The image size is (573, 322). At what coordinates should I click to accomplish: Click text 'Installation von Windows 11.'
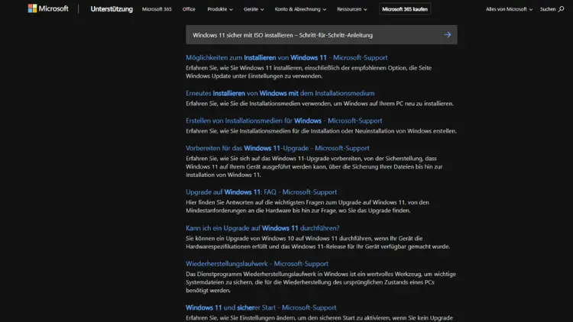[x=223, y=175]
